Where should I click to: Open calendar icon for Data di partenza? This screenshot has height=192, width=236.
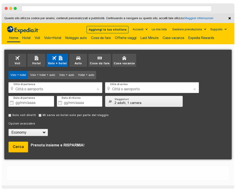[x=12, y=103]
